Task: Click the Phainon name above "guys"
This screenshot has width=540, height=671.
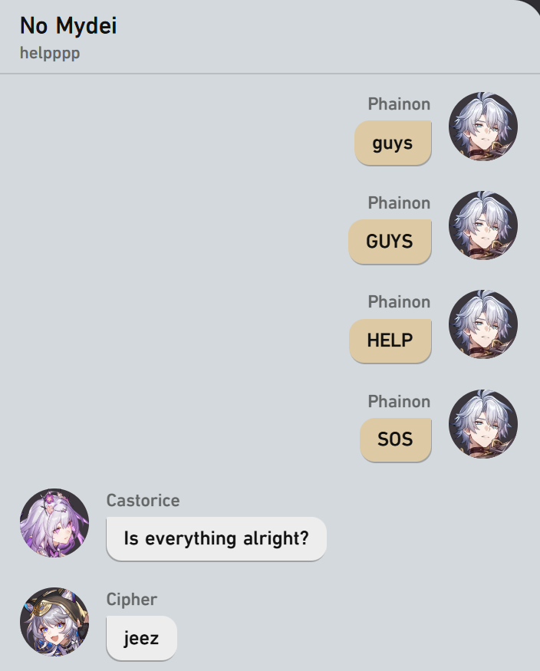Action: [x=399, y=104]
